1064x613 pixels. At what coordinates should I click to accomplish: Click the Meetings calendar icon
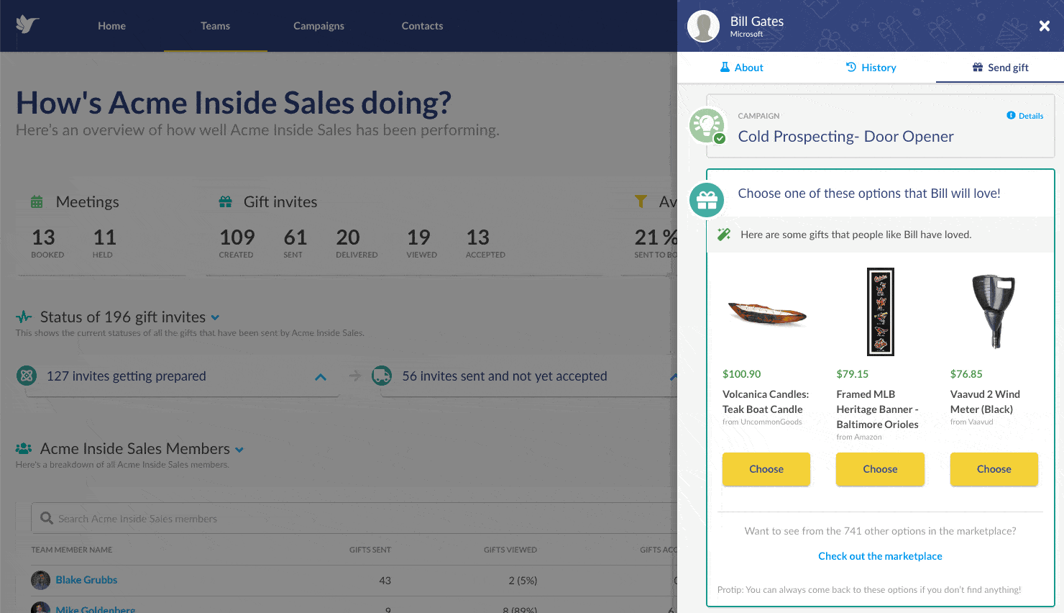37,202
